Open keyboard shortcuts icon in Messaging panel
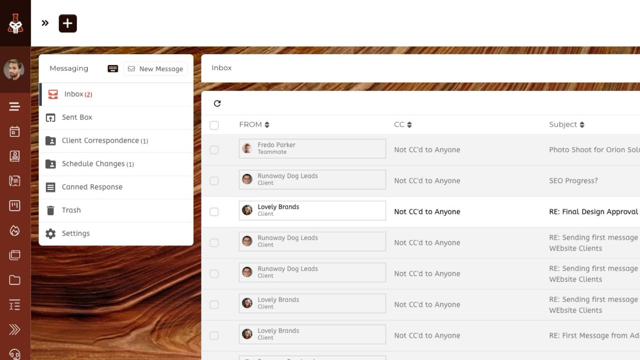This screenshot has width=640, height=360. (x=113, y=69)
